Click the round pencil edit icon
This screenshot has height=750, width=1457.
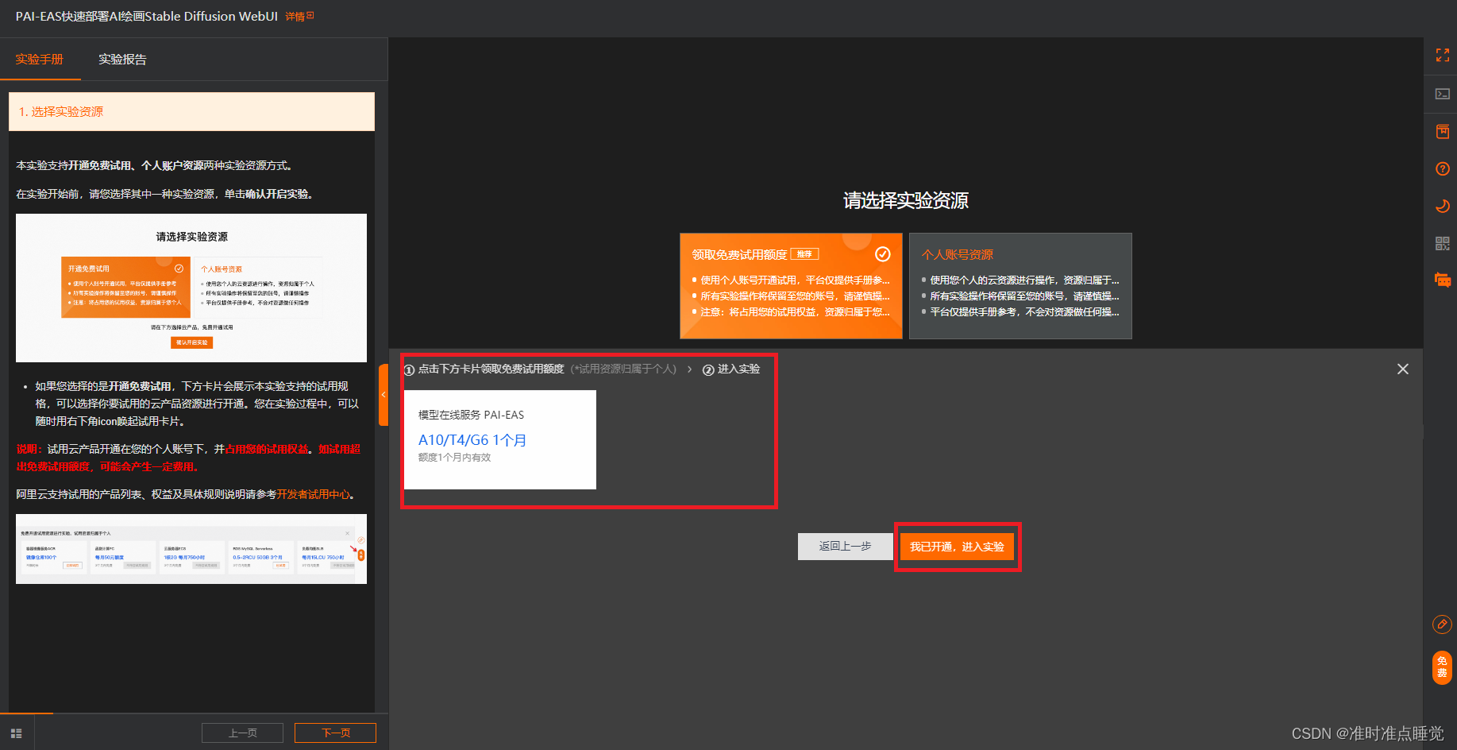(1442, 624)
